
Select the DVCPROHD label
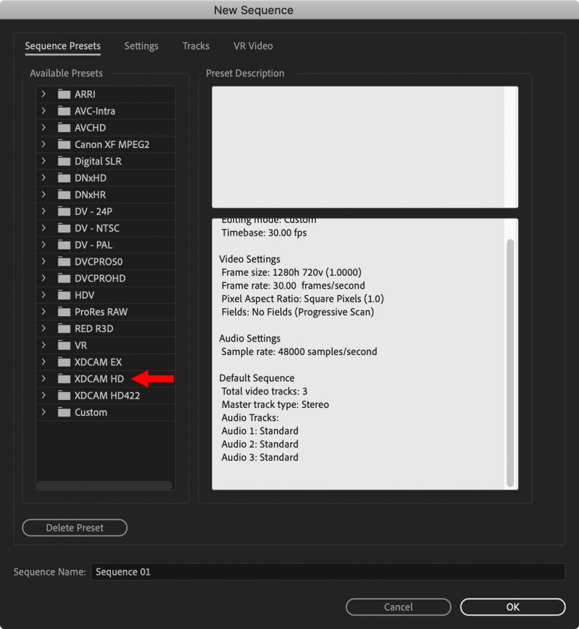click(100, 278)
